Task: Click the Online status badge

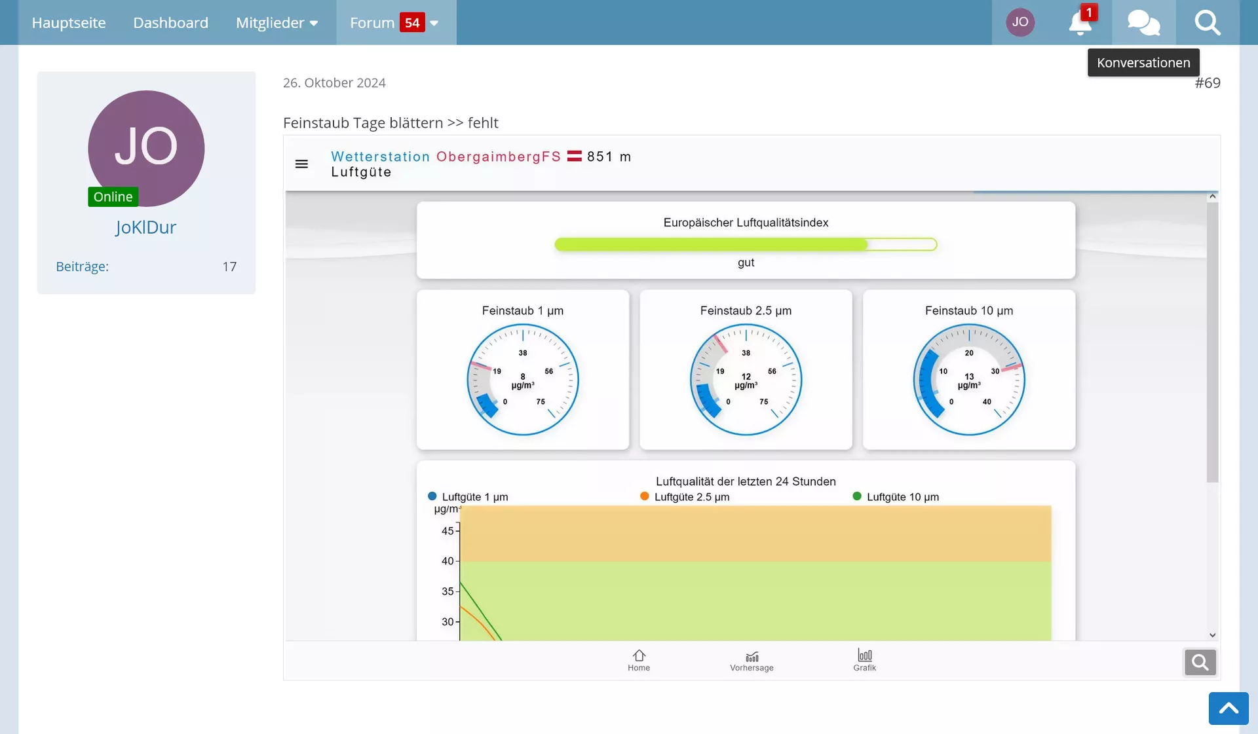Action: [x=113, y=196]
